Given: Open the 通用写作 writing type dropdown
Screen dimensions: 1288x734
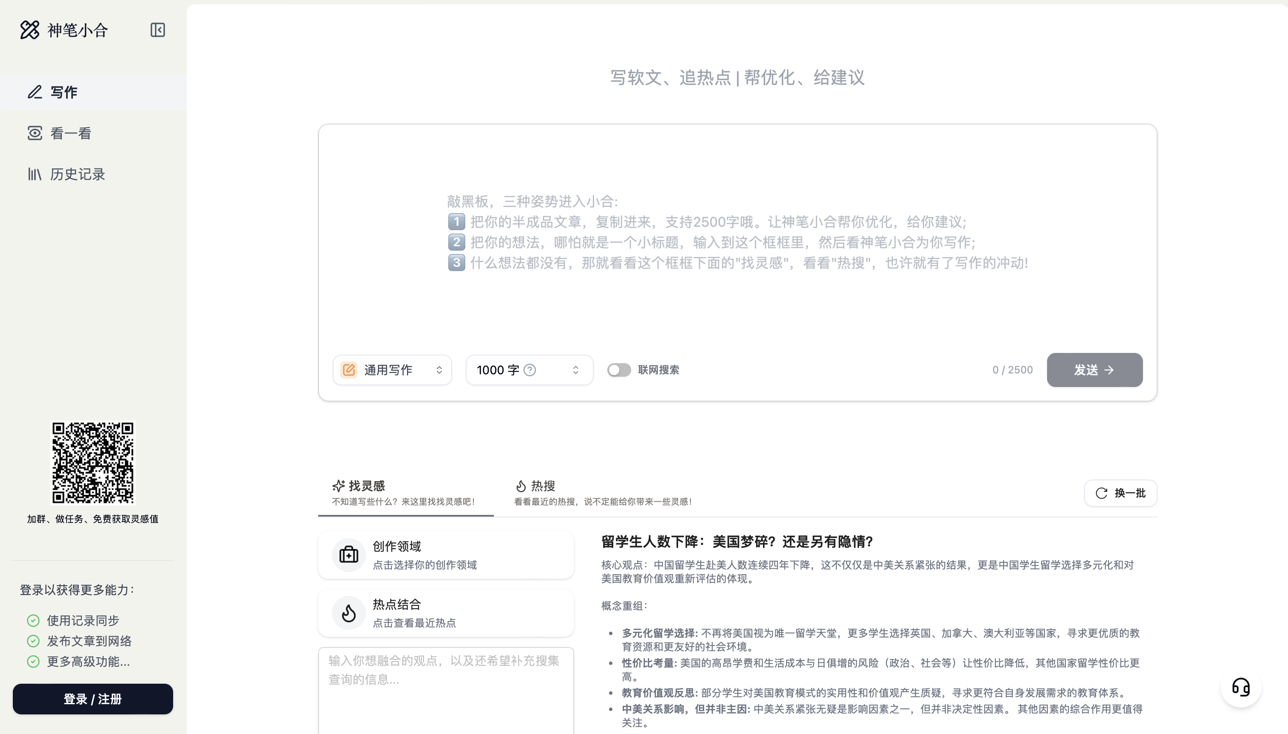Looking at the screenshot, I should coord(392,370).
